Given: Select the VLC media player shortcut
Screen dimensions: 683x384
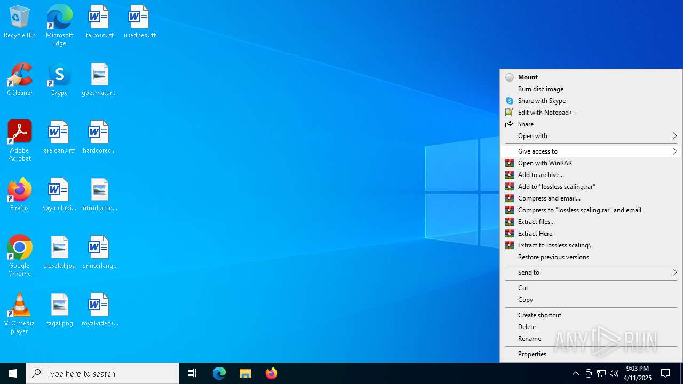Looking at the screenshot, I should coord(20,314).
